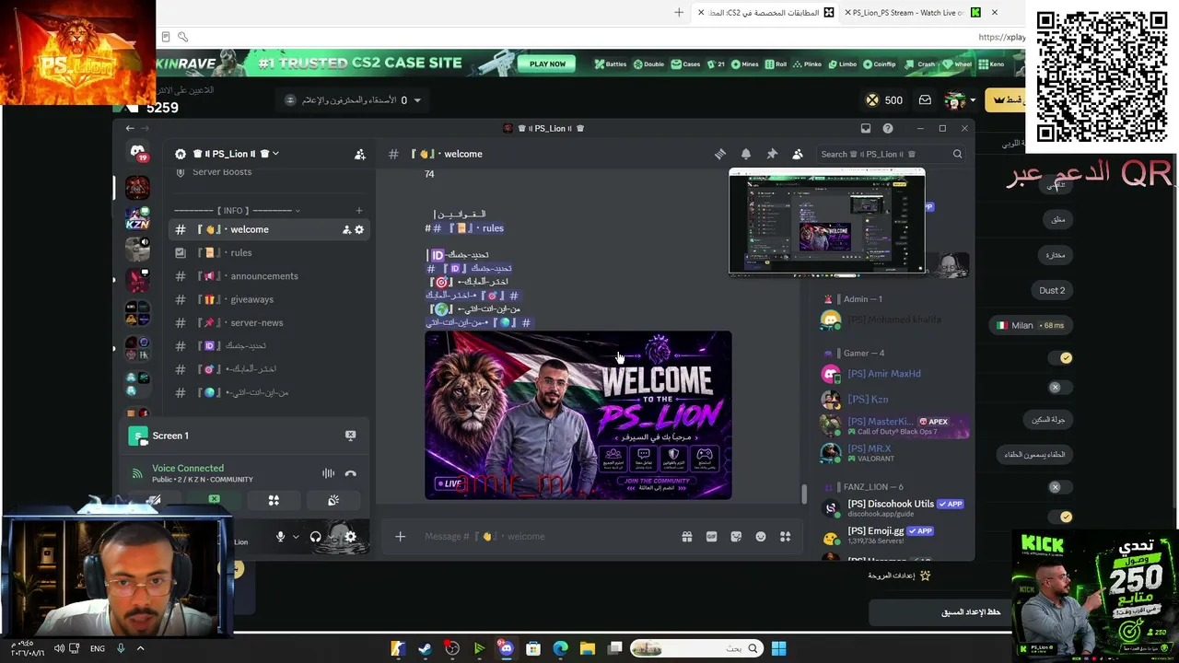Open the rules channel
Viewport: 1179px width, 663px height.
(269, 252)
